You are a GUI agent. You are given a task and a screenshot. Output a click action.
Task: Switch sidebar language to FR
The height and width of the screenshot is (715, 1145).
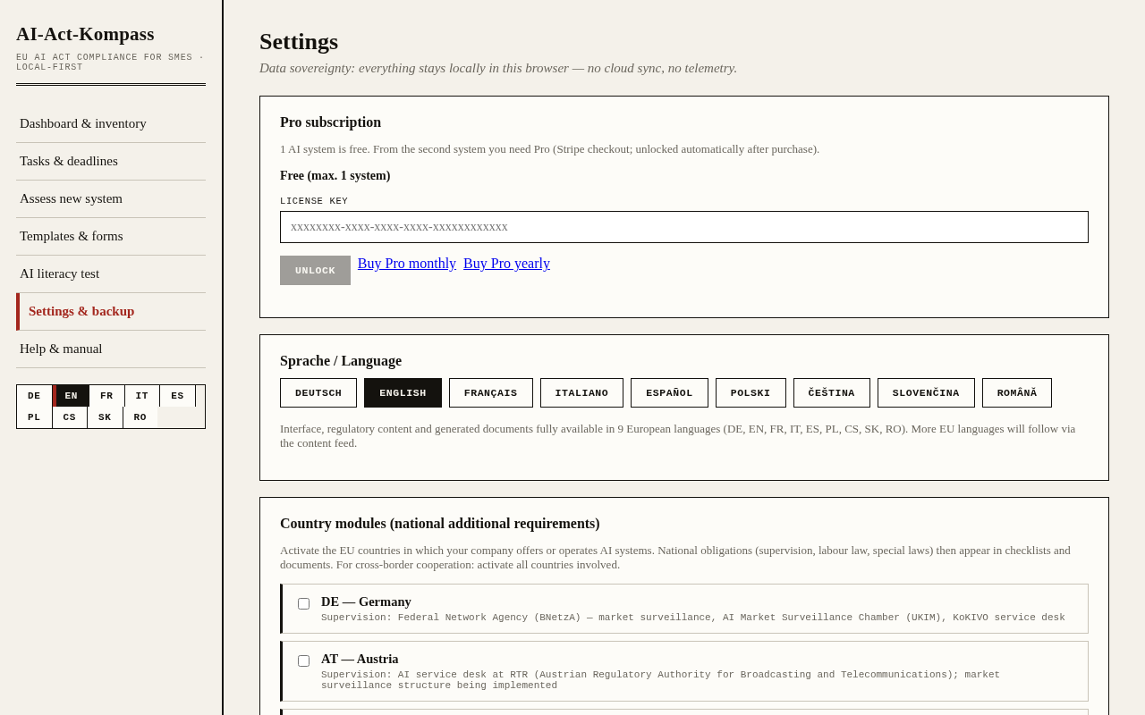[106, 396]
